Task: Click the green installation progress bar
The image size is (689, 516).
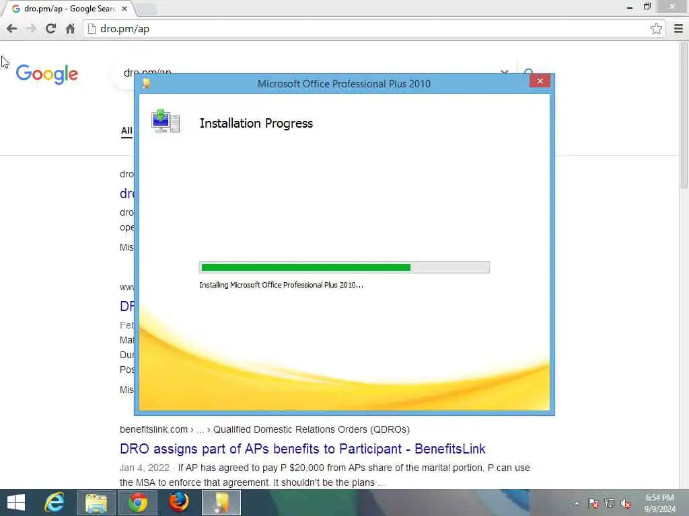Action: point(344,267)
